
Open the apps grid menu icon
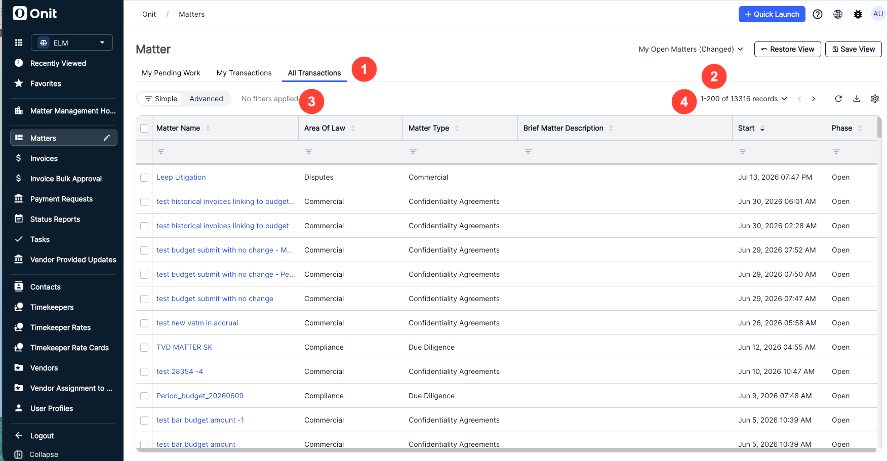(x=19, y=43)
